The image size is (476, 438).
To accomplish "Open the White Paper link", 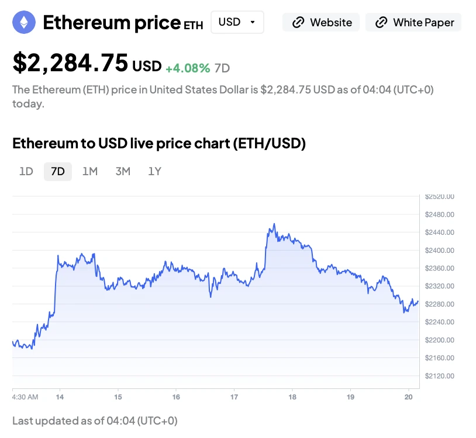I will point(423,23).
